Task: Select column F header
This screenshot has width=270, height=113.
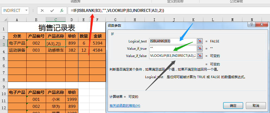Action: (x=97, y=20)
